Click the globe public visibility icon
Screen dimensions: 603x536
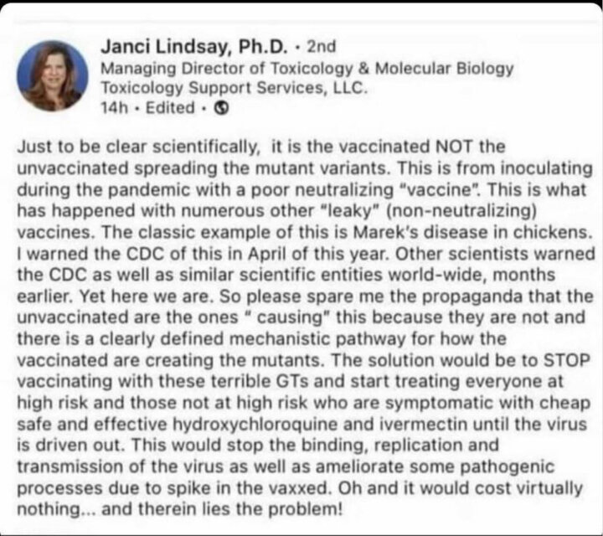[x=221, y=108]
